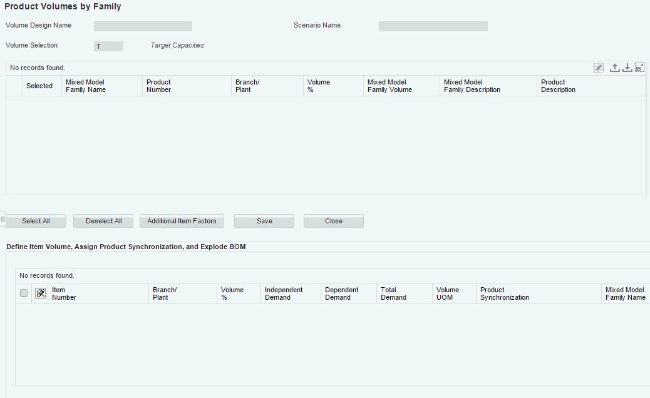Screen dimensions: 650x398
Task: Click the Product Synchronization column header
Action: [505, 293]
